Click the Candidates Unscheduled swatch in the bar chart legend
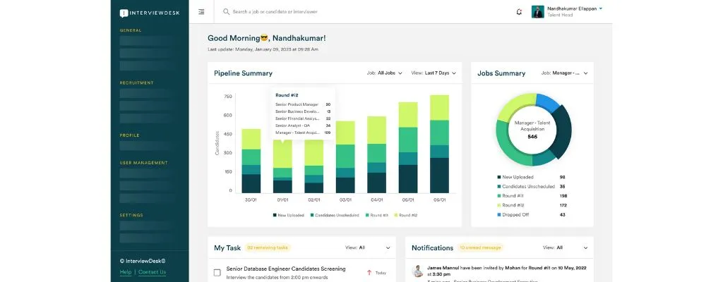Image resolution: width=723 pixels, height=282 pixels. click(x=311, y=215)
